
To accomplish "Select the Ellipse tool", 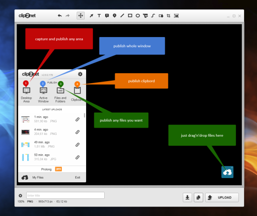I will (x=138, y=16).
